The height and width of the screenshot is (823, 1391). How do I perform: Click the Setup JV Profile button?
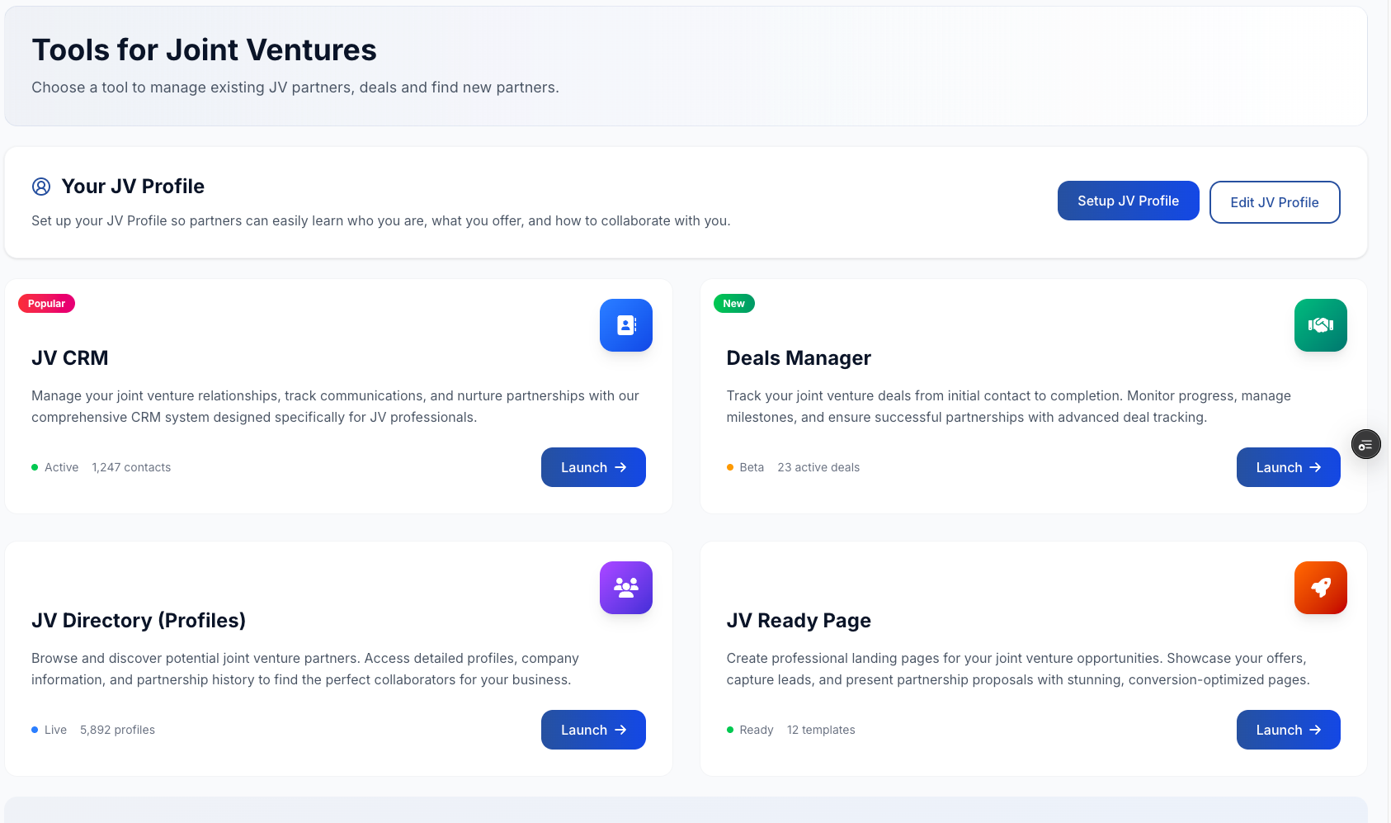(x=1128, y=201)
